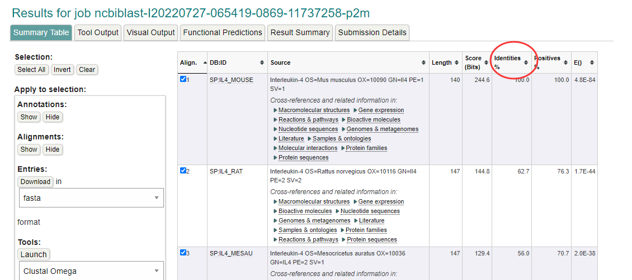Viewport: 632px width, 280px height.
Task: Toggle checkbox for alignment 2 IL4_RAT
Action: (x=183, y=171)
